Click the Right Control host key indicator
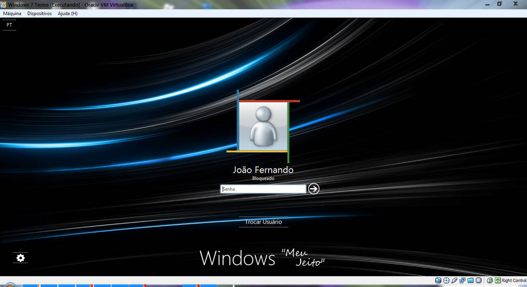 tap(512, 280)
